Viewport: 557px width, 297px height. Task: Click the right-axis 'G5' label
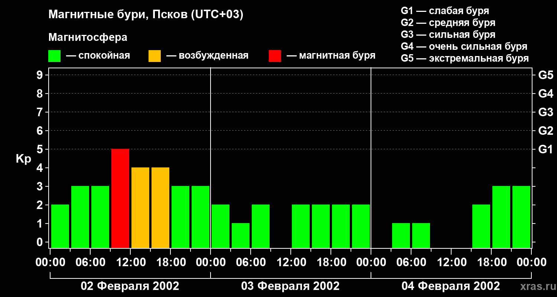(x=545, y=75)
